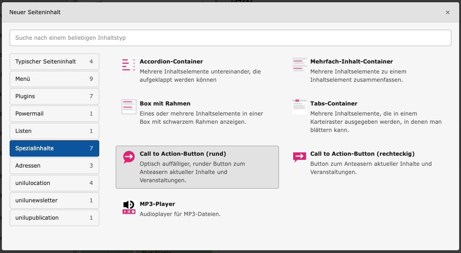
Task: Click the Accordion-Container icon
Action: 129,65
